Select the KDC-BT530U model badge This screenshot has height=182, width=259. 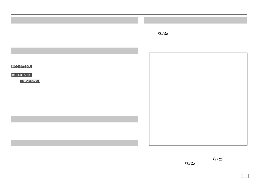22,75
